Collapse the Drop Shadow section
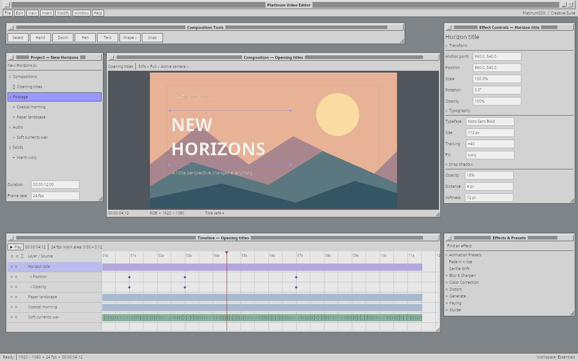 pos(447,165)
